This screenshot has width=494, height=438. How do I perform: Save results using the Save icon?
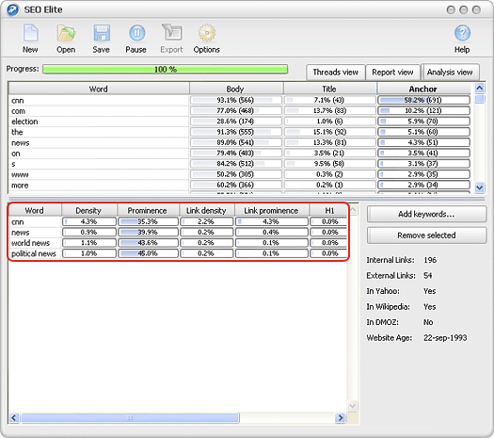pyautogui.click(x=102, y=33)
